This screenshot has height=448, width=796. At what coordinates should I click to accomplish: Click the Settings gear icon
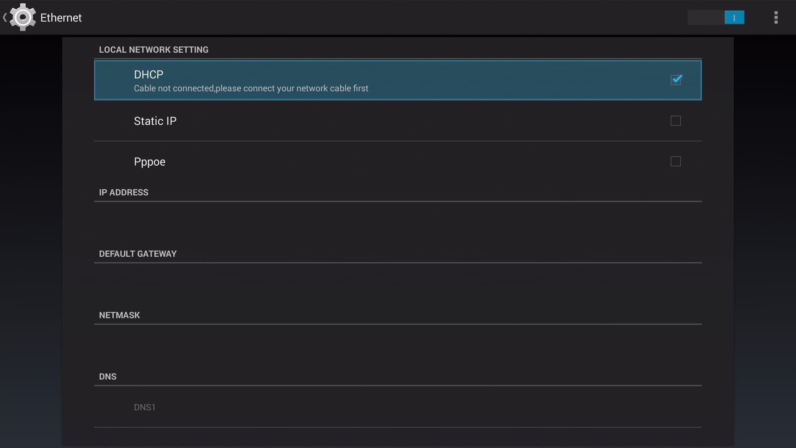point(22,17)
